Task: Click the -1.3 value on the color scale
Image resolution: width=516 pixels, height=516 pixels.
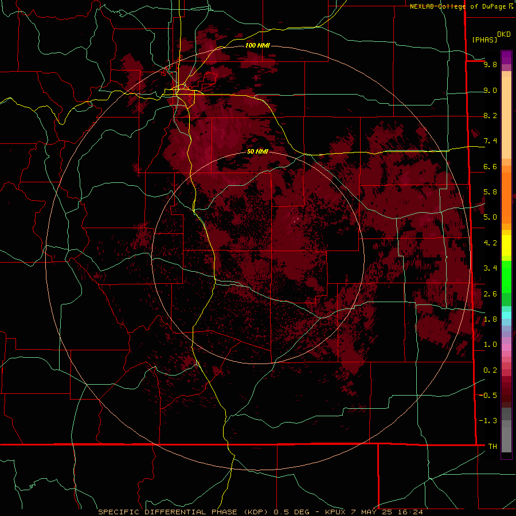Action: coord(488,421)
